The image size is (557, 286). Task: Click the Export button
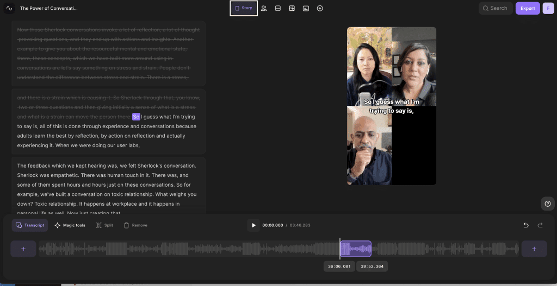[x=528, y=8]
